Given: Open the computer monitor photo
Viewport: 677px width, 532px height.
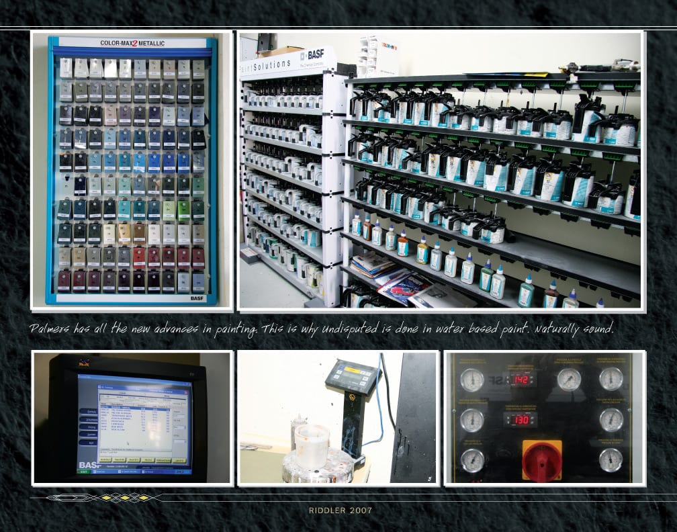Looking at the screenshot, I should pos(132,416).
